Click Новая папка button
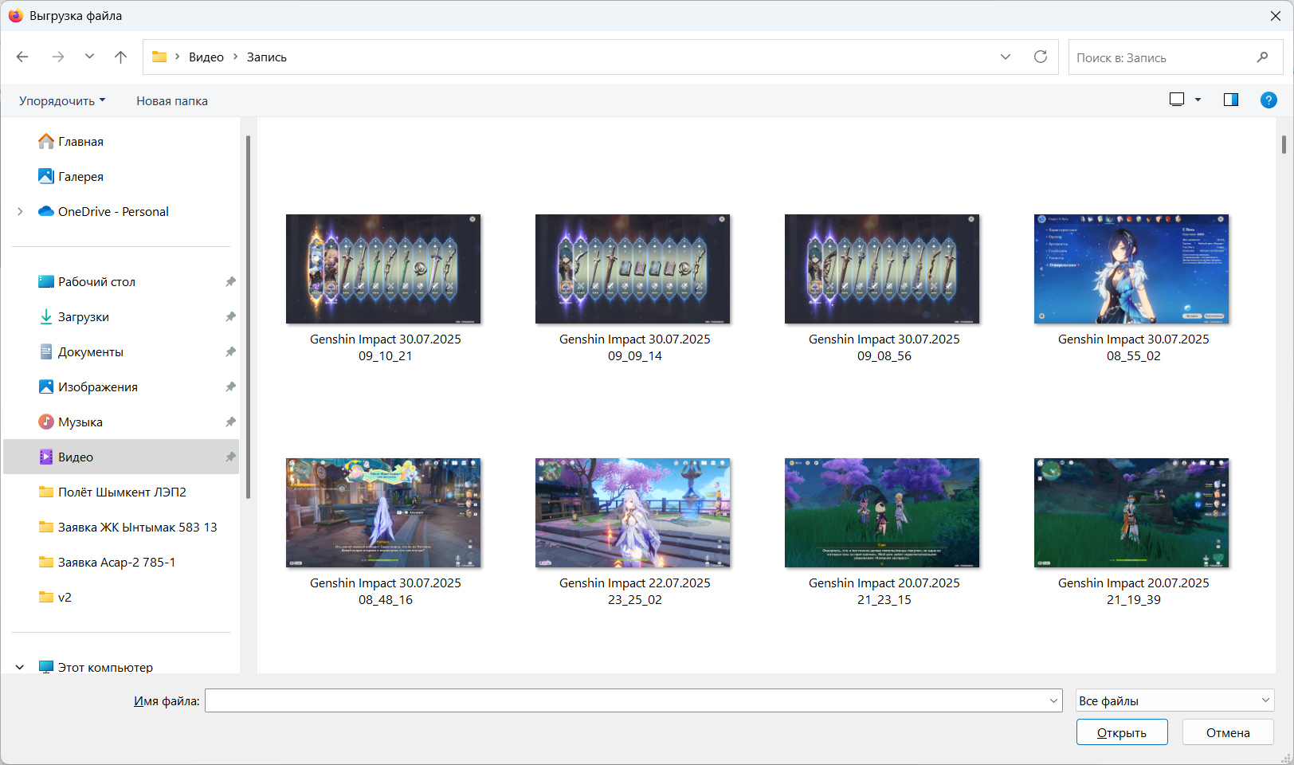1294x765 pixels. (x=172, y=100)
